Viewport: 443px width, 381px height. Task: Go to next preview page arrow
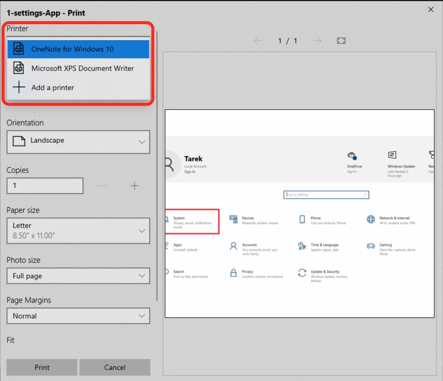(317, 41)
